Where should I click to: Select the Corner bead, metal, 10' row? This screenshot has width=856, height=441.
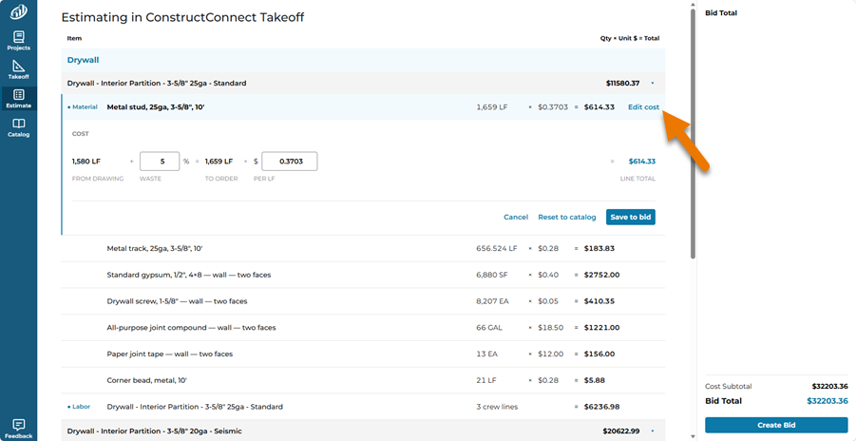(364, 380)
